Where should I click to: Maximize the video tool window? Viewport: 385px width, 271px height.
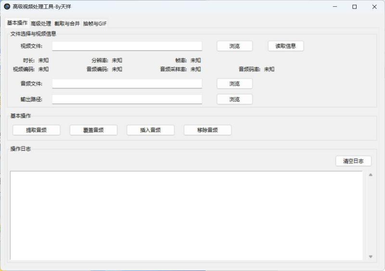click(355, 7)
